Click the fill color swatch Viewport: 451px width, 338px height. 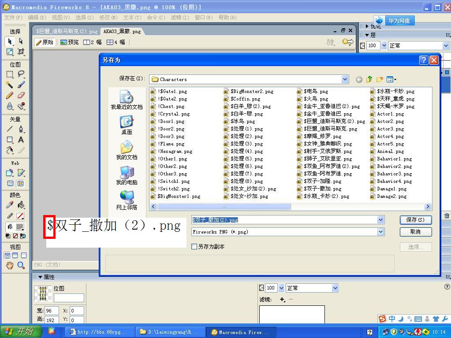20,227
